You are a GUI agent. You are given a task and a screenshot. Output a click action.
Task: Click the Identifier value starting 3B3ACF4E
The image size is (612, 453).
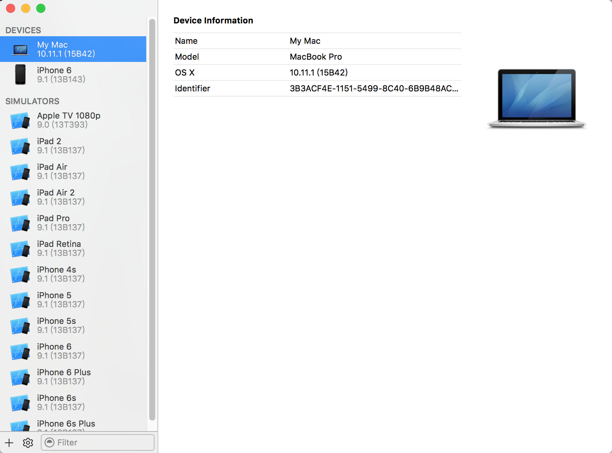[x=374, y=88]
